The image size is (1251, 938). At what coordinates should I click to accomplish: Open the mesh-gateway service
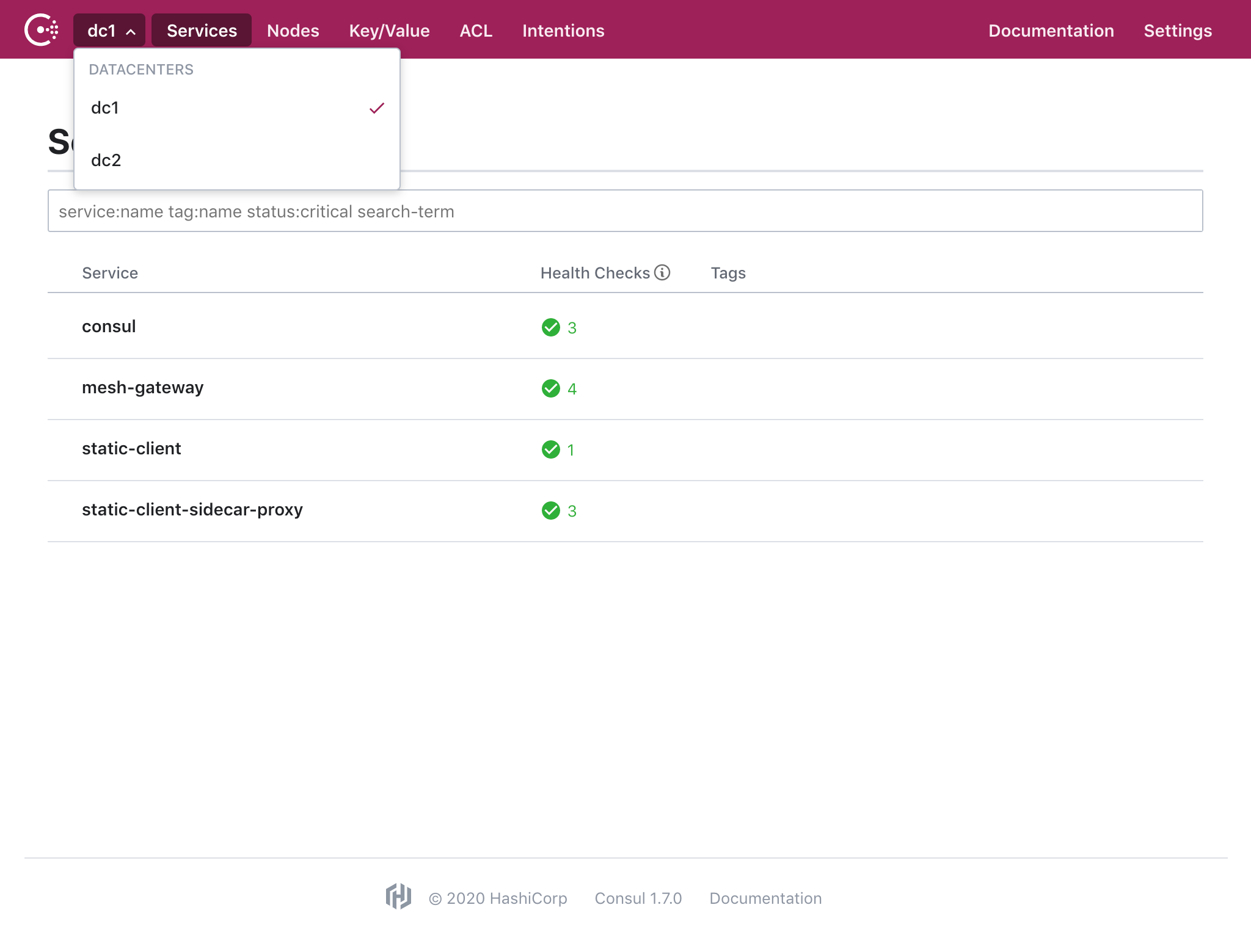[x=142, y=388]
